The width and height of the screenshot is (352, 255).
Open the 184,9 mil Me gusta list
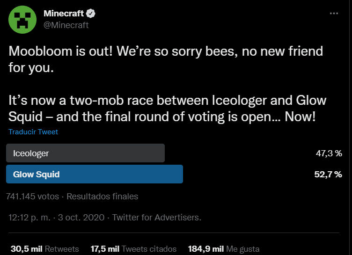click(x=223, y=249)
